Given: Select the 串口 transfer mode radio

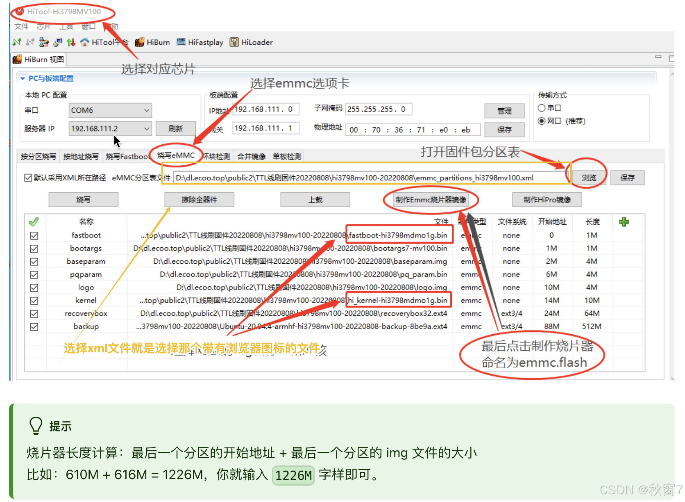Looking at the screenshot, I should coord(542,108).
